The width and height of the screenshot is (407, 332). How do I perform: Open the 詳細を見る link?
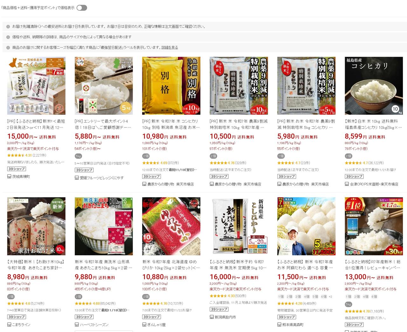[x=170, y=48]
